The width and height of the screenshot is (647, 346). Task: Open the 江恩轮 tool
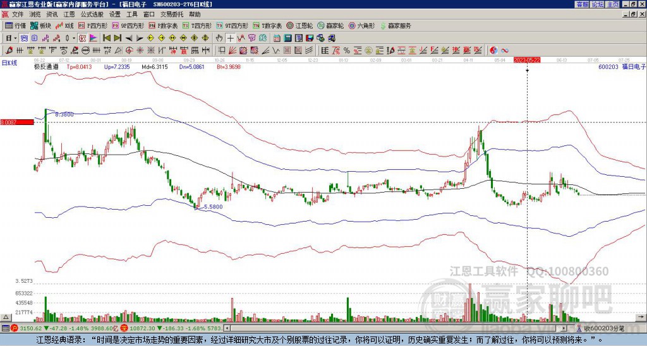pos(299,25)
